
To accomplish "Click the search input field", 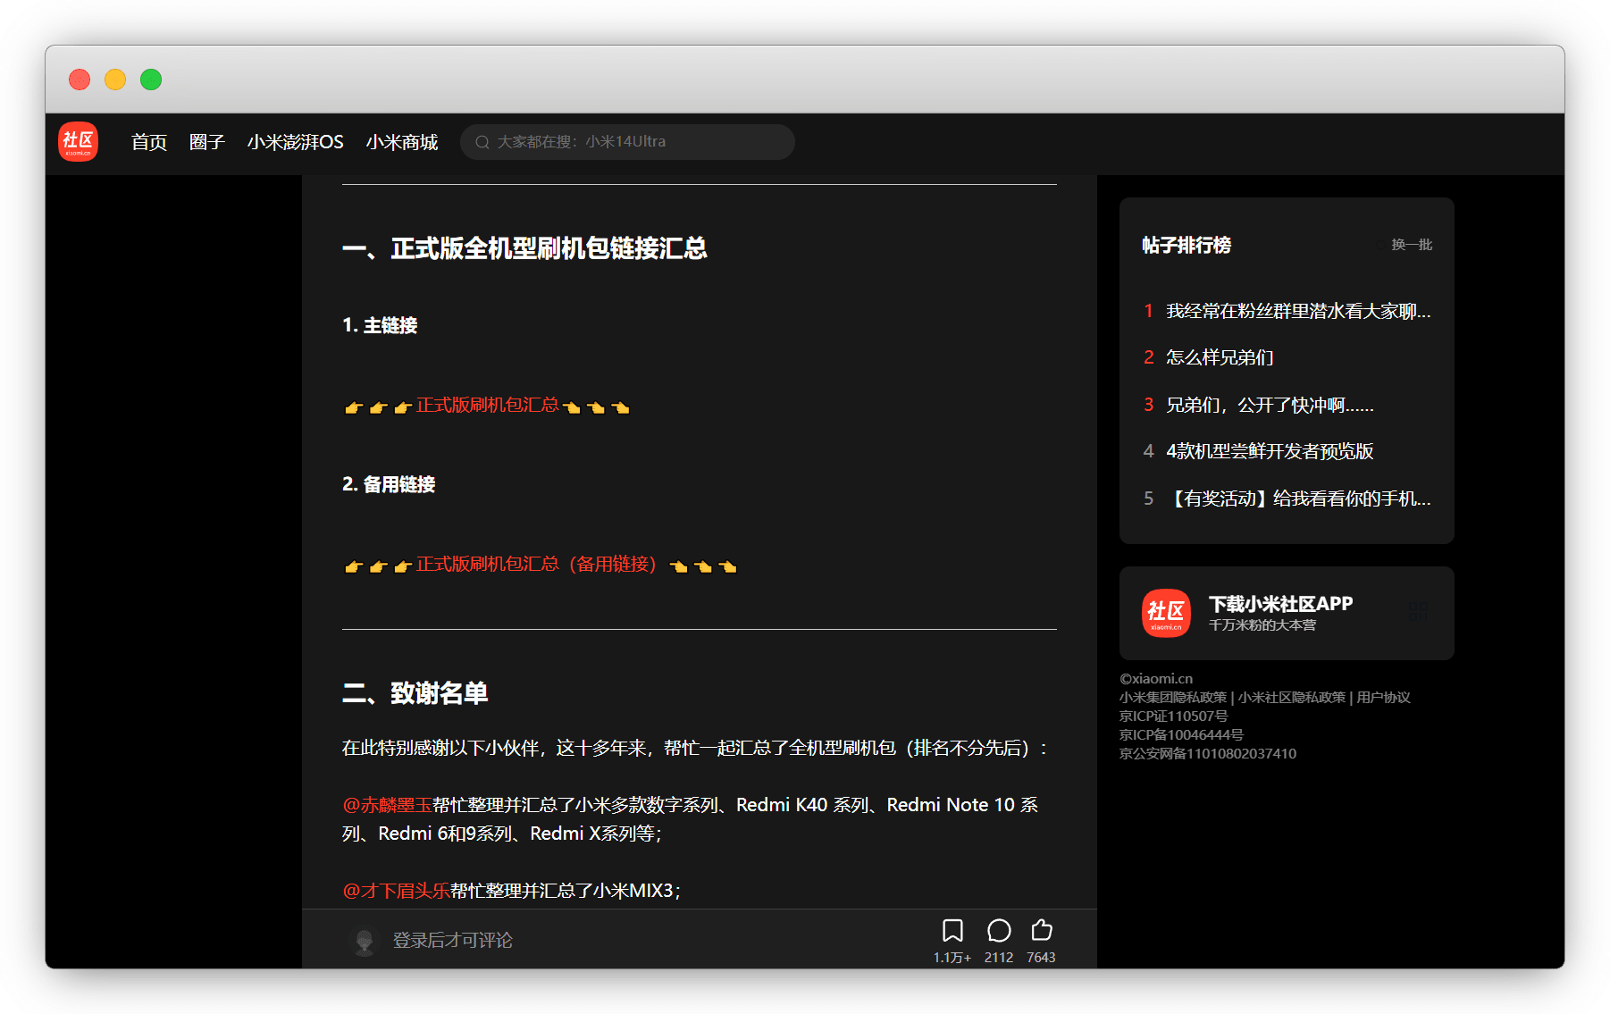I will click(634, 142).
